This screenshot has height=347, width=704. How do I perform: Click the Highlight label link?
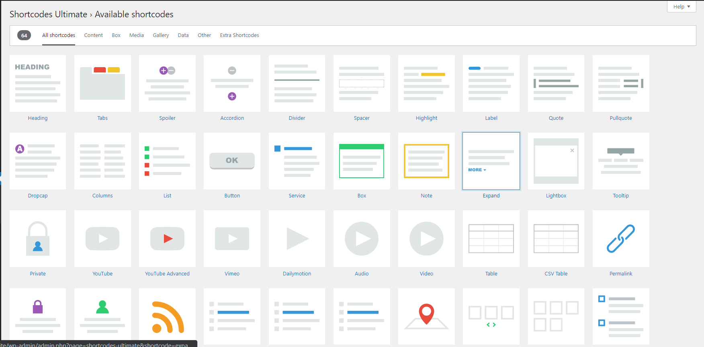pos(426,118)
